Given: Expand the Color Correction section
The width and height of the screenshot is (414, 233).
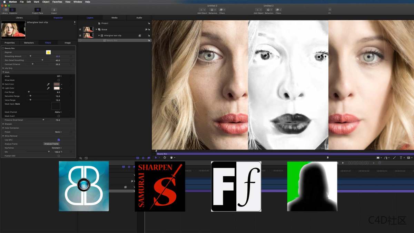Looking at the screenshot, I should click(x=3, y=128).
